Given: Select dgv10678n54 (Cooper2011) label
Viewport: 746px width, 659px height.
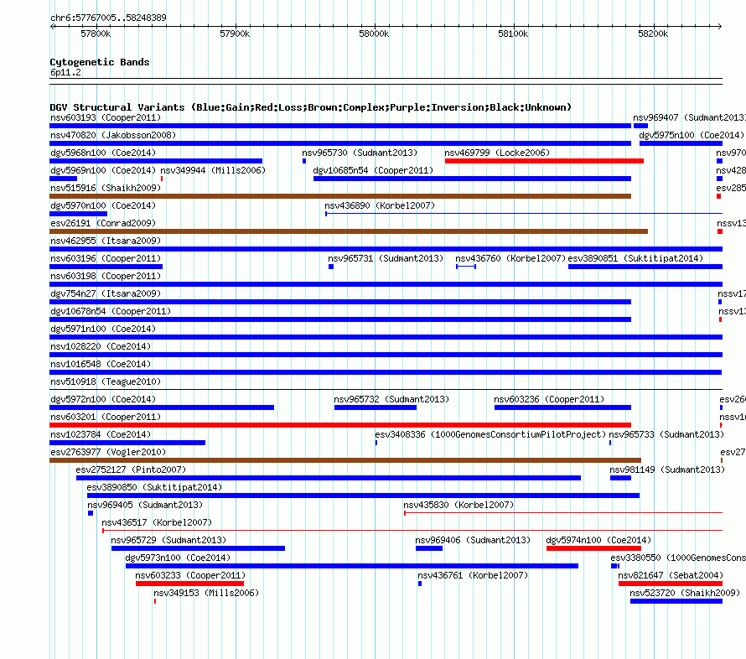Looking at the screenshot, I should click(x=111, y=311).
